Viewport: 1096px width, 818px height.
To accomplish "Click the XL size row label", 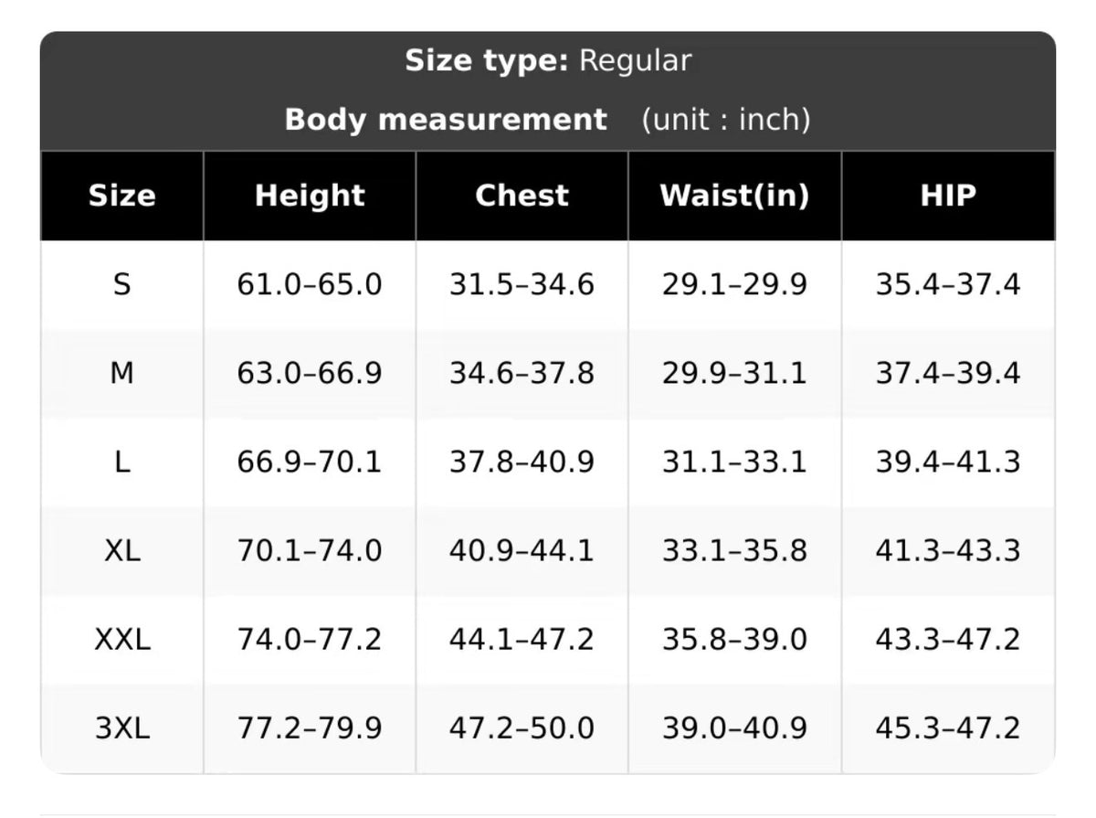I will tap(121, 551).
